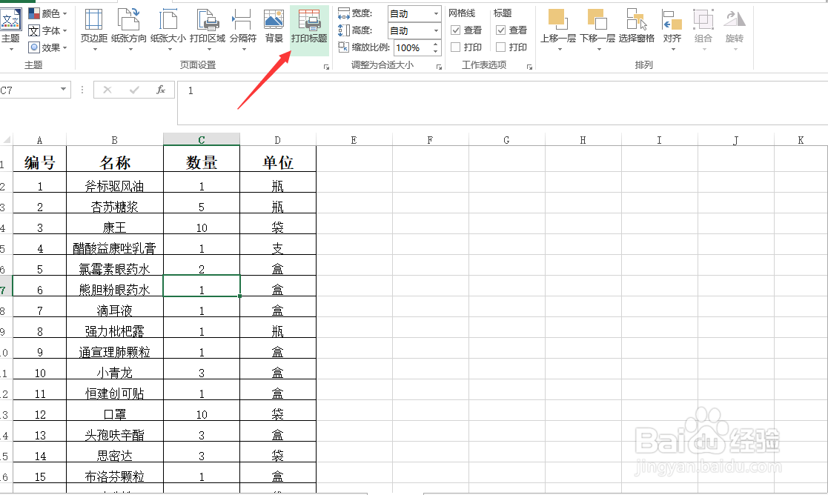Click cell 小青龙

[115, 370]
